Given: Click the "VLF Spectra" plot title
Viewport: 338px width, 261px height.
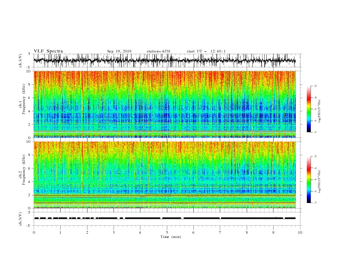Looking at the screenshot, I should pos(48,51).
